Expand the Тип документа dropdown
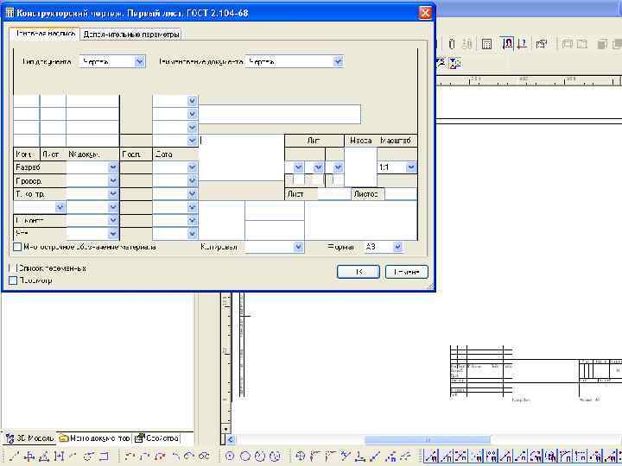The height and width of the screenshot is (466, 622). coord(140,62)
